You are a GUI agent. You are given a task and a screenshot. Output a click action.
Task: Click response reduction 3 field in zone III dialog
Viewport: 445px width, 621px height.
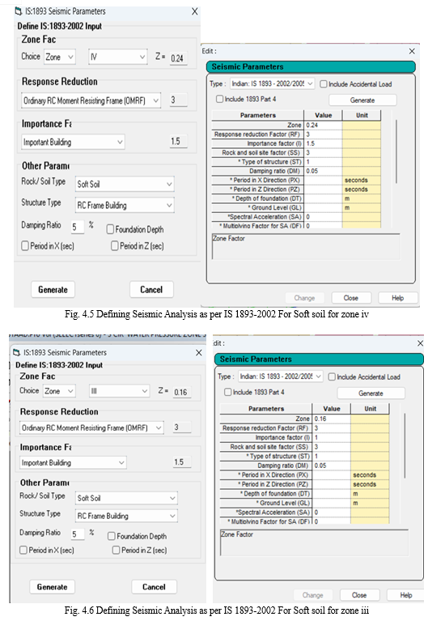pyautogui.click(x=181, y=427)
